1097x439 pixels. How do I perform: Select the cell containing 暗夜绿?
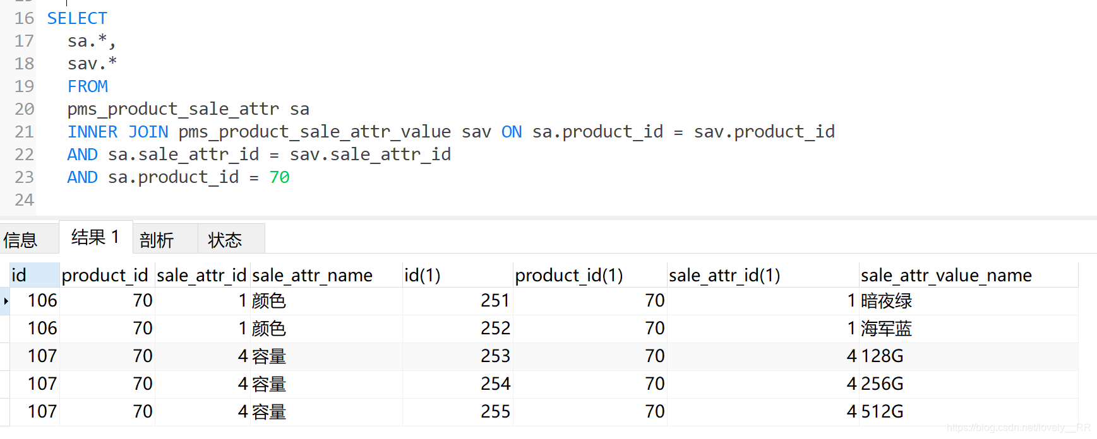point(887,301)
